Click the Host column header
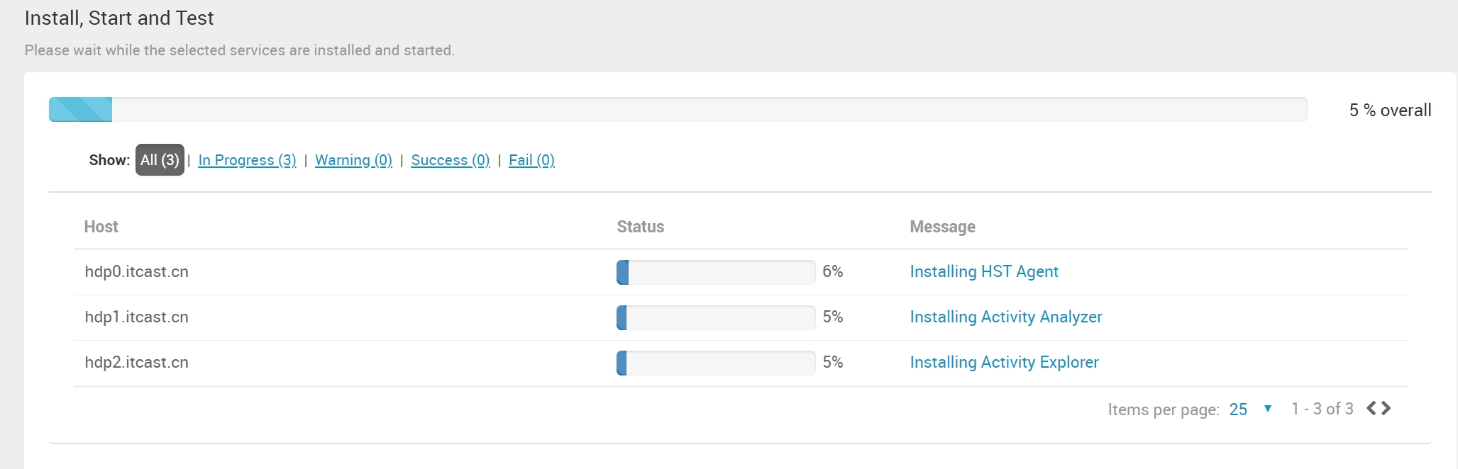This screenshot has height=469, width=1458. click(101, 227)
